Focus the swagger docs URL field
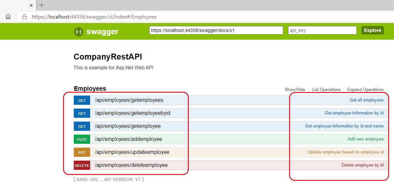Screen dimensions: 394x188 [216, 30]
